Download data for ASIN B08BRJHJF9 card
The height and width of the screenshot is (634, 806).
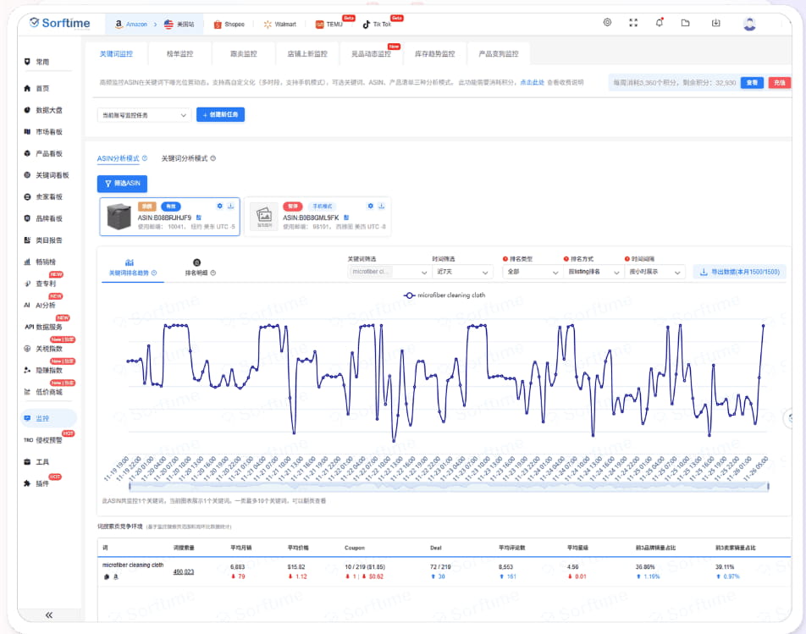231,206
